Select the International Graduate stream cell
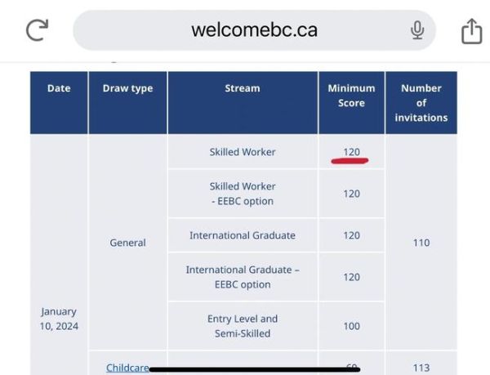The image size is (490, 375). (243, 235)
